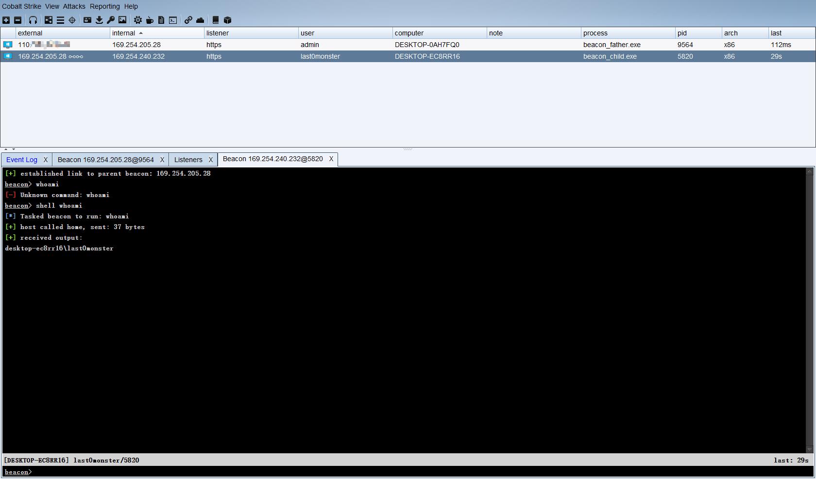Sort by note column header
Viewport: 816px width, 479px height.
(534, 33)
